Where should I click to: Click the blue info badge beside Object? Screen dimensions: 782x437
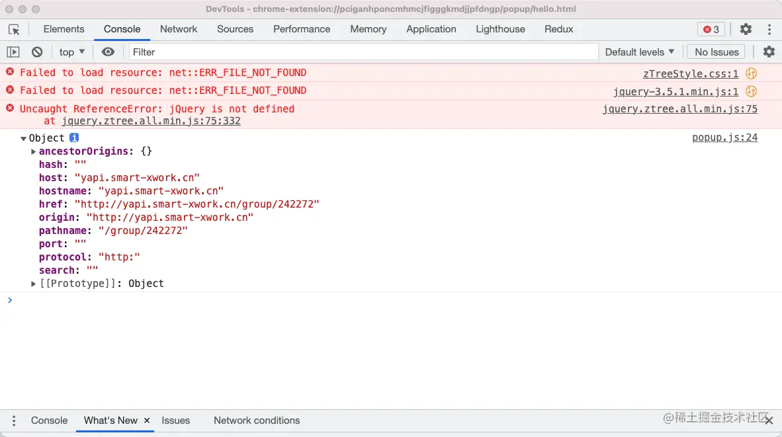pyautogui.click(x=74, y=138)
